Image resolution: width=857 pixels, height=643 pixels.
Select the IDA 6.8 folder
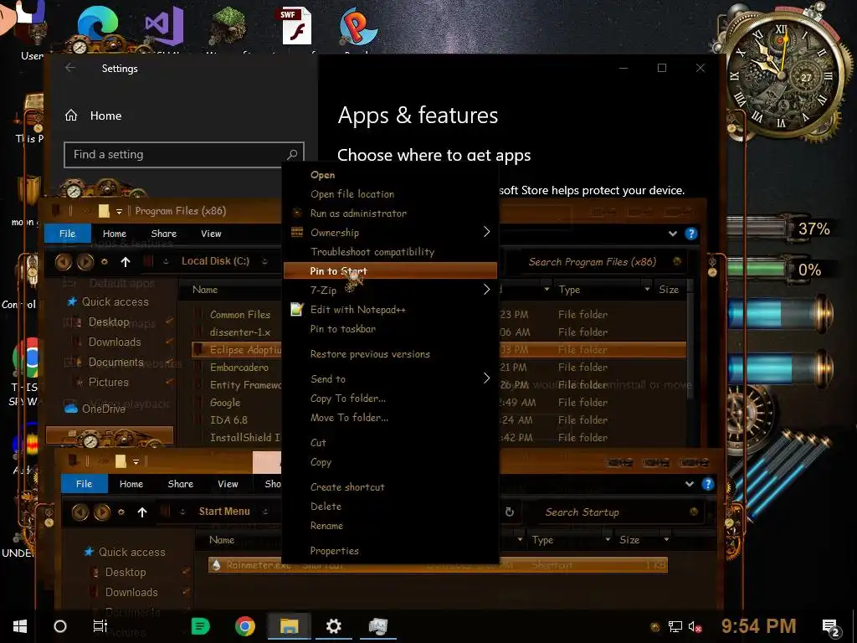(x=228, y=420)
